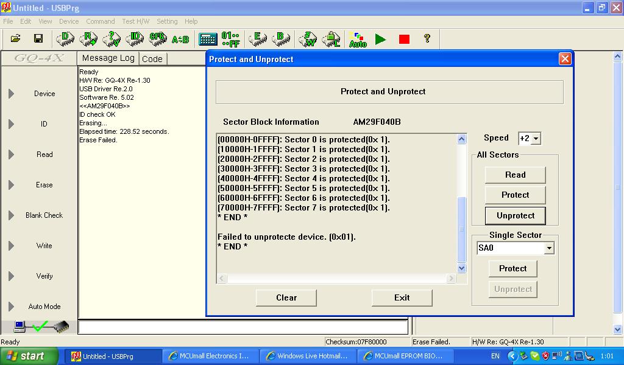Click the main window scrollbar up arrow

click(618, 57)
